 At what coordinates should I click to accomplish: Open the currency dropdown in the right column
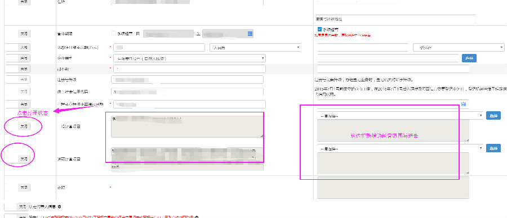(x=459, y=48)
